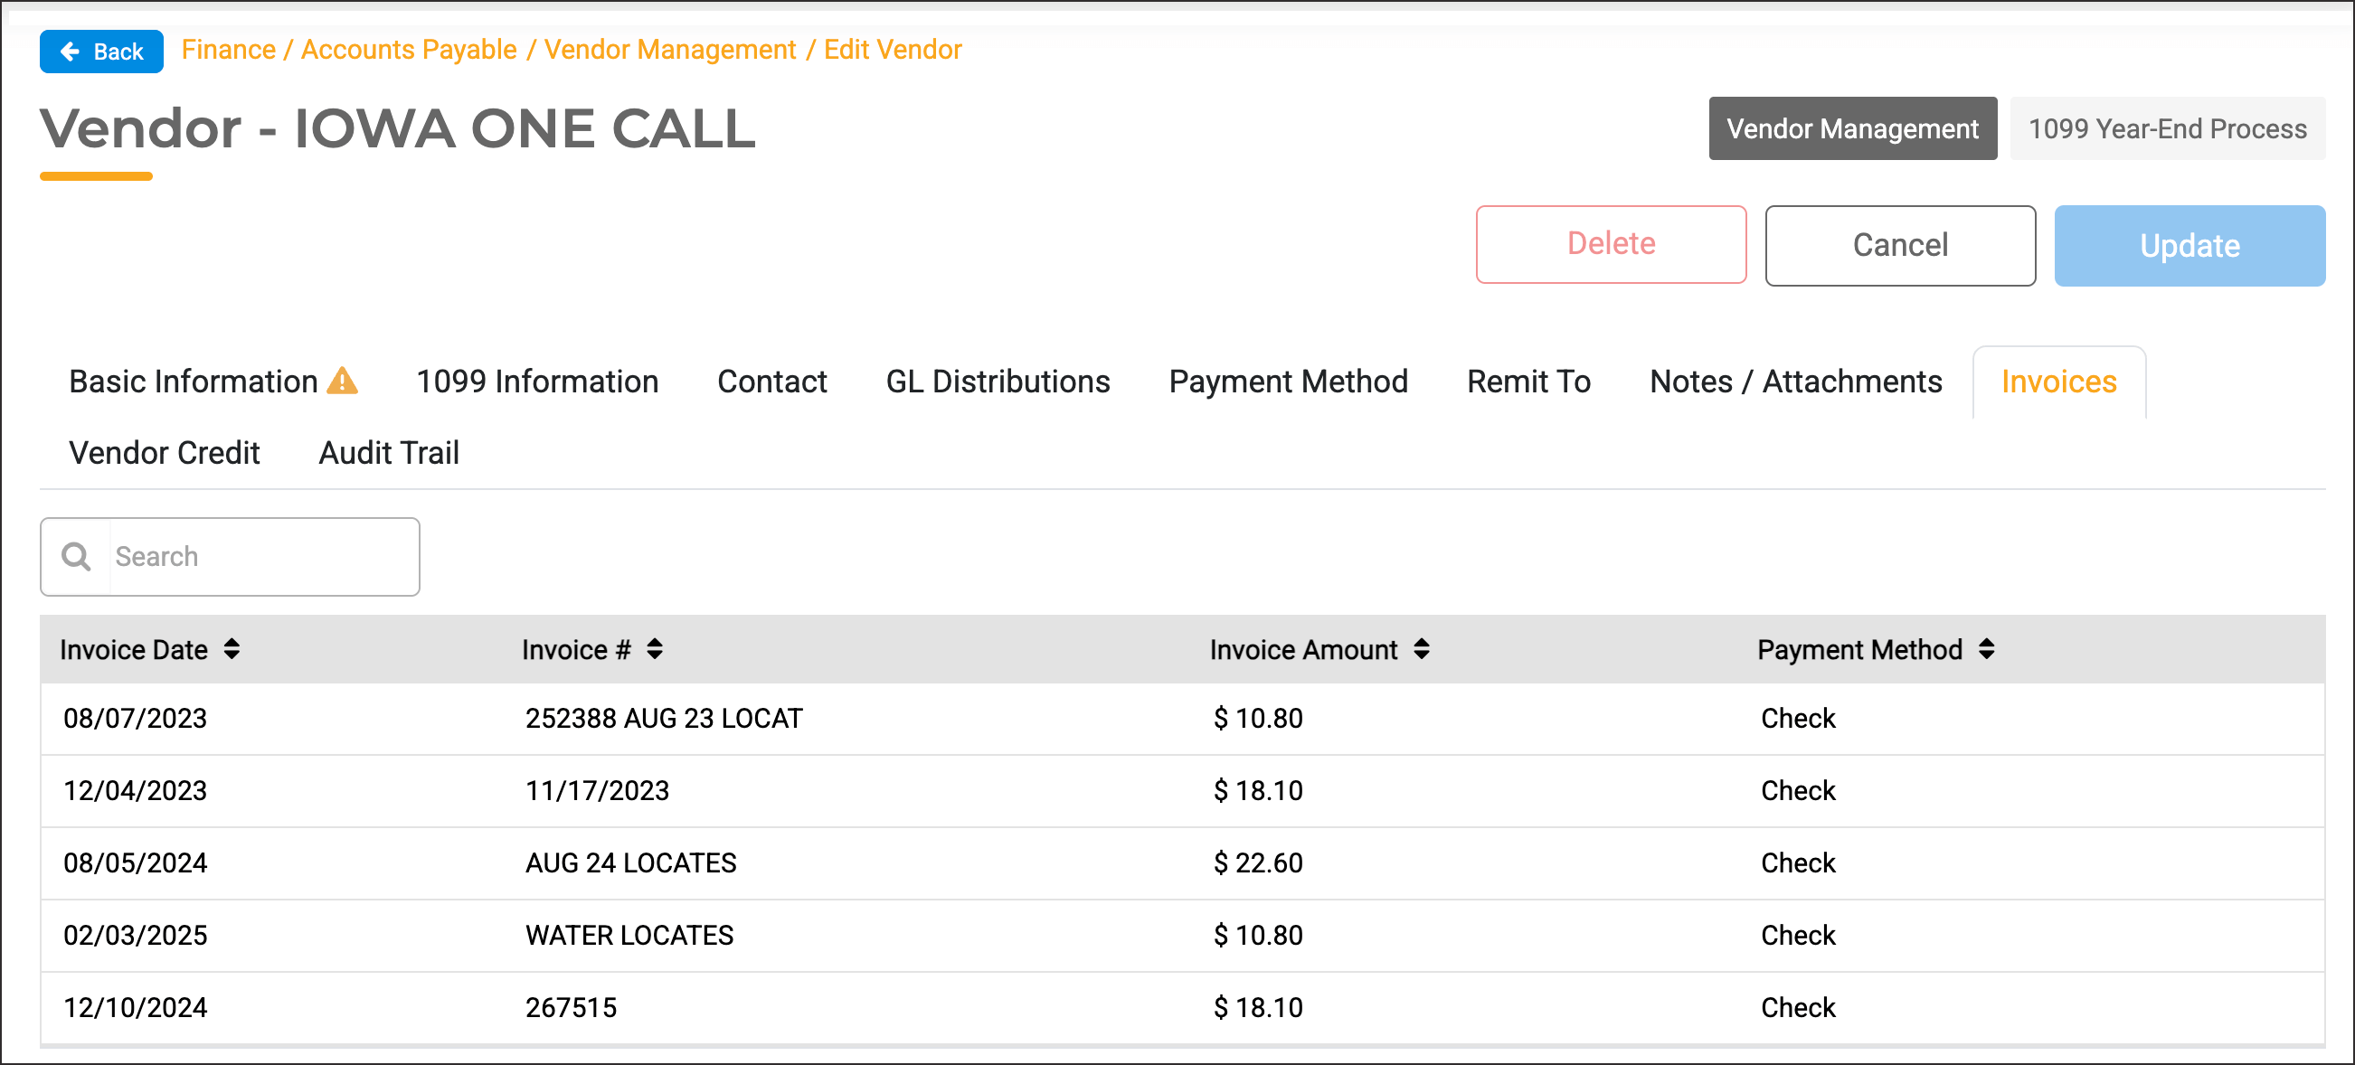Click the warning triangle icon
2355x1065 pixels.
[342, 381]
